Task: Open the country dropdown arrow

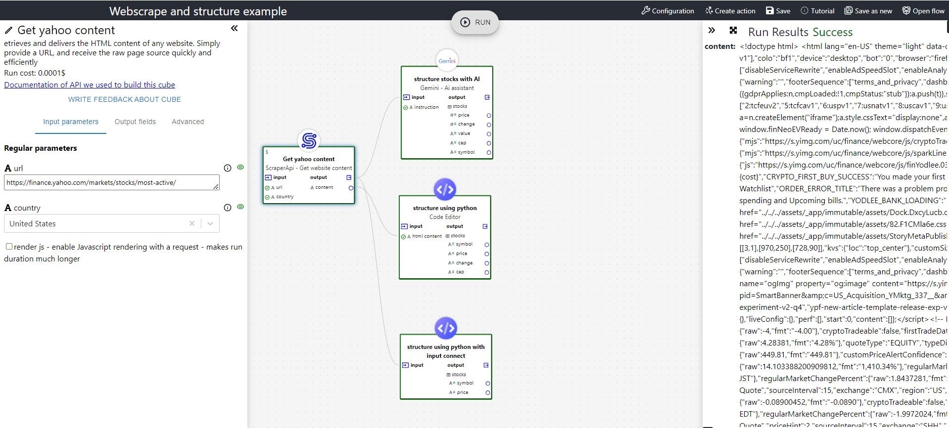Action: 210,224
